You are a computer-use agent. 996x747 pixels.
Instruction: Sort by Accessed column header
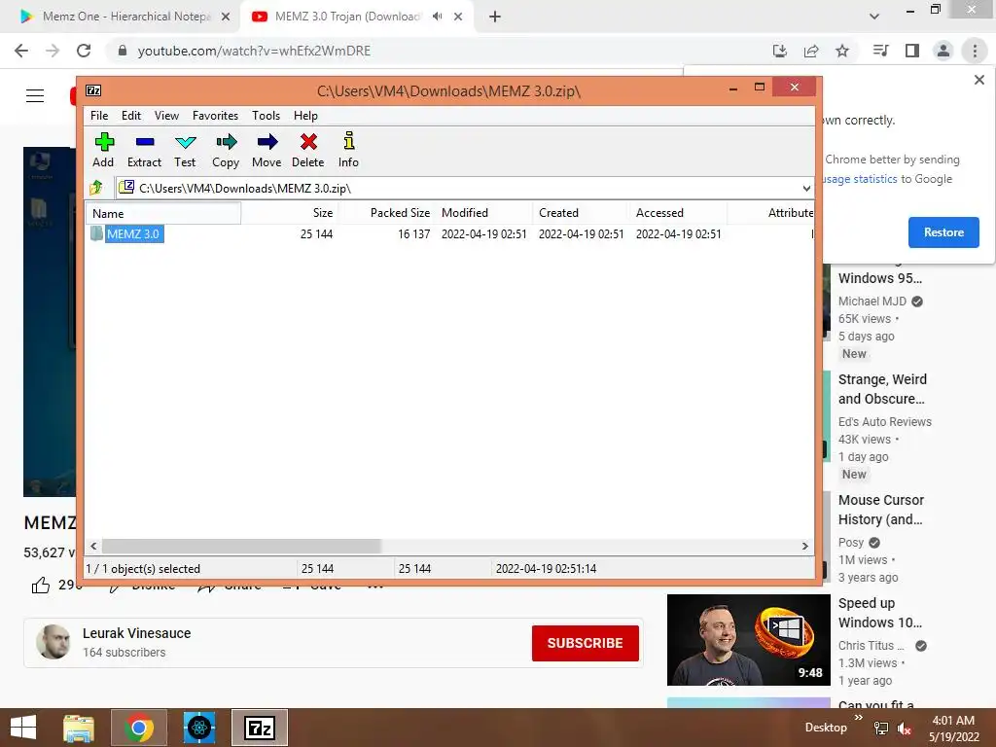[x=678, y=213]
